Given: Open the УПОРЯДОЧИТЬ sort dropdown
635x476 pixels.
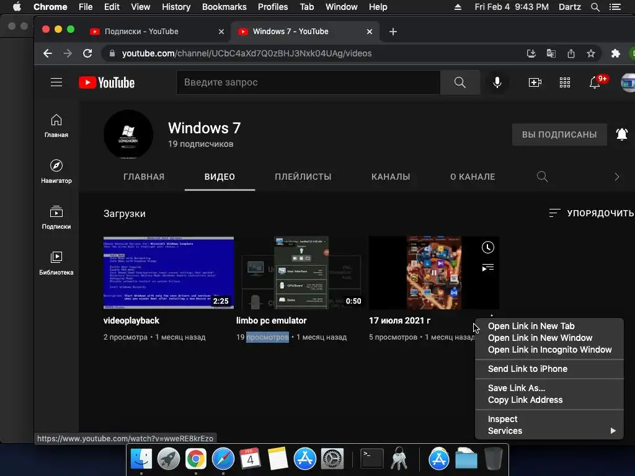Looking at the screenshot, I should [x=591, y=213].
